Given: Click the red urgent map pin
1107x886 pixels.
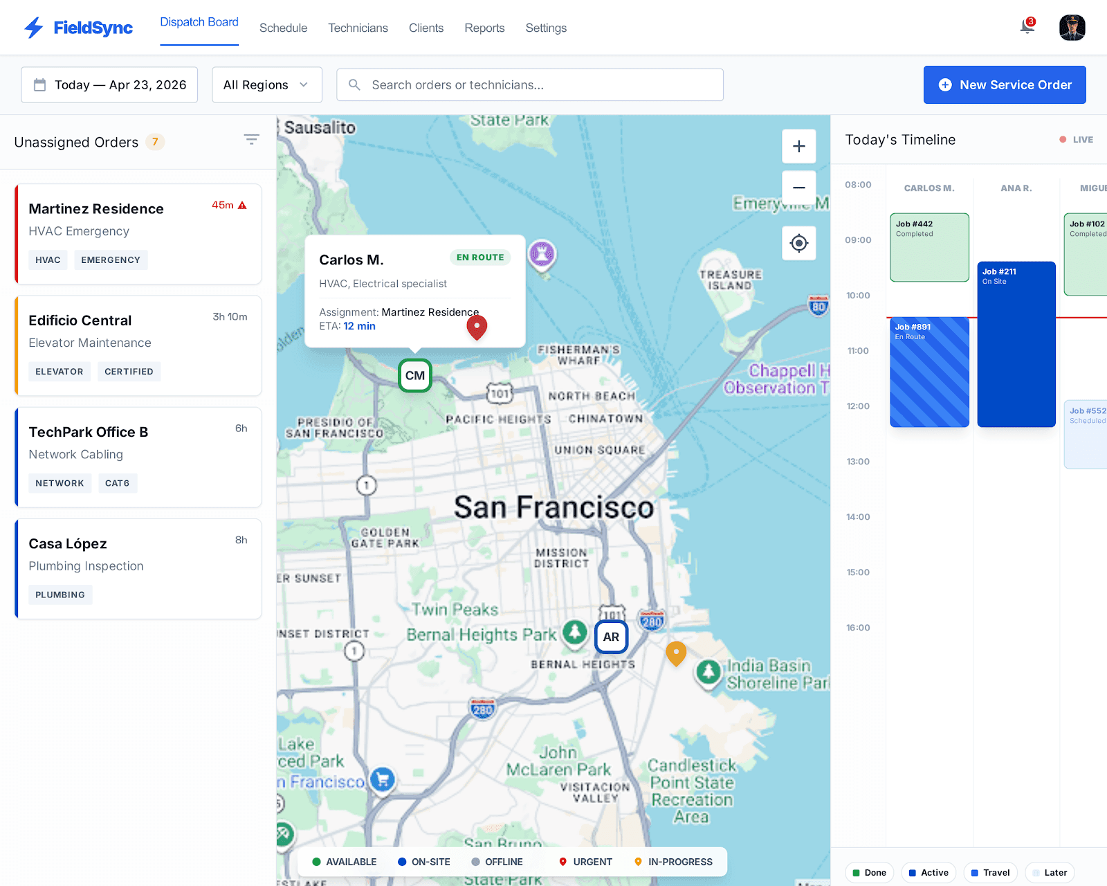Looking at the screenshot, I should click(x=477, y=326).
